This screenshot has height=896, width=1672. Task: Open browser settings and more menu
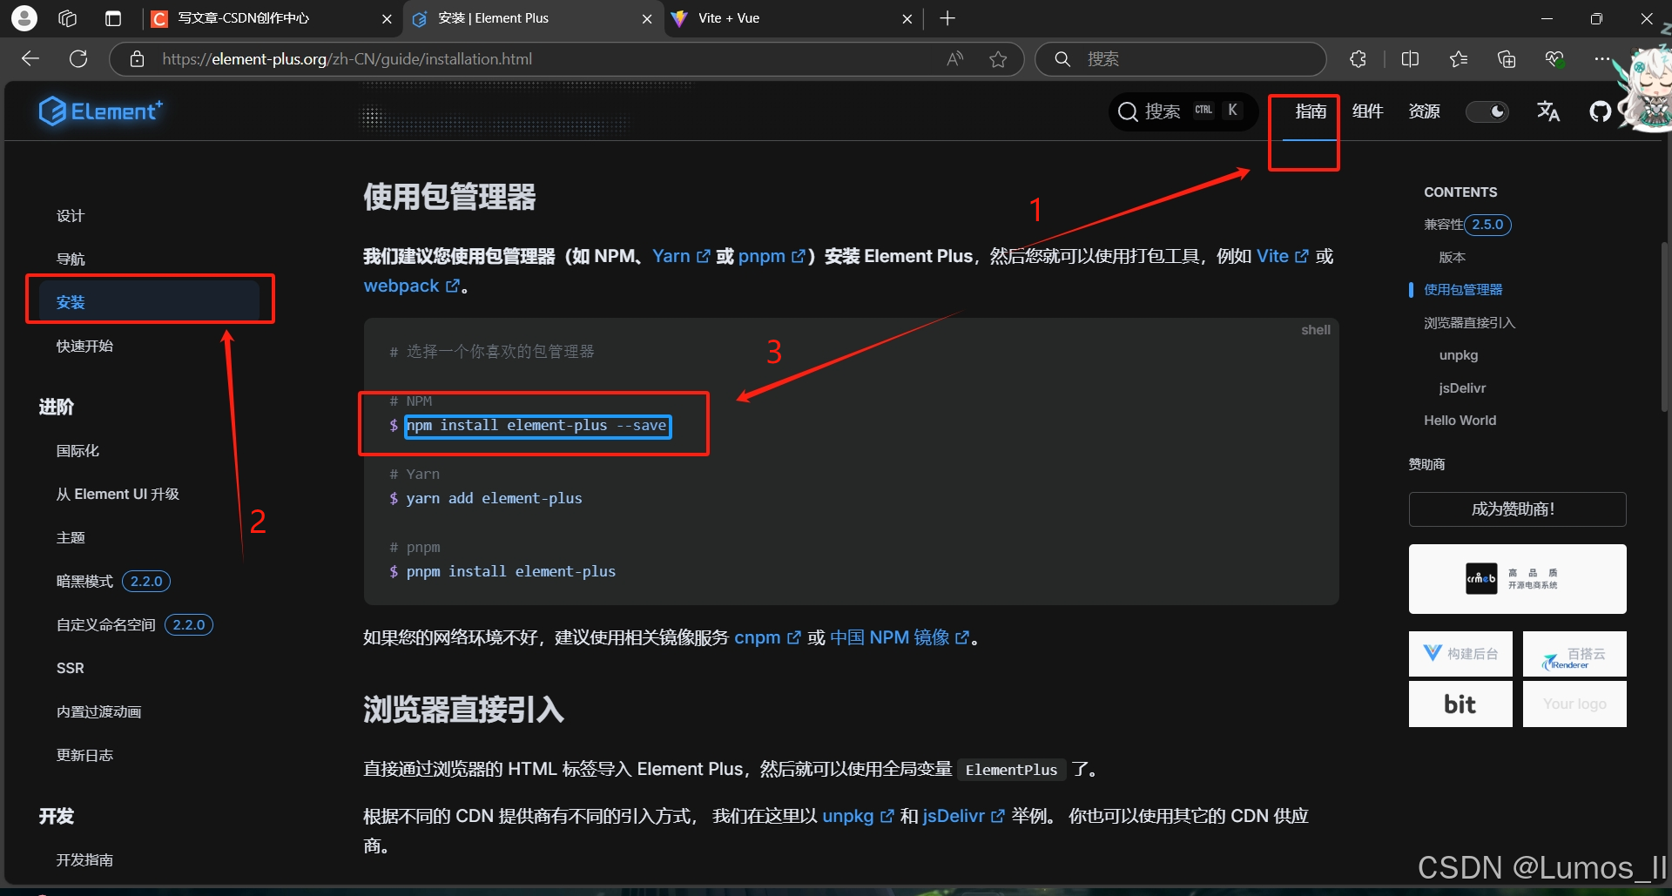click(x=1602, y=58)
